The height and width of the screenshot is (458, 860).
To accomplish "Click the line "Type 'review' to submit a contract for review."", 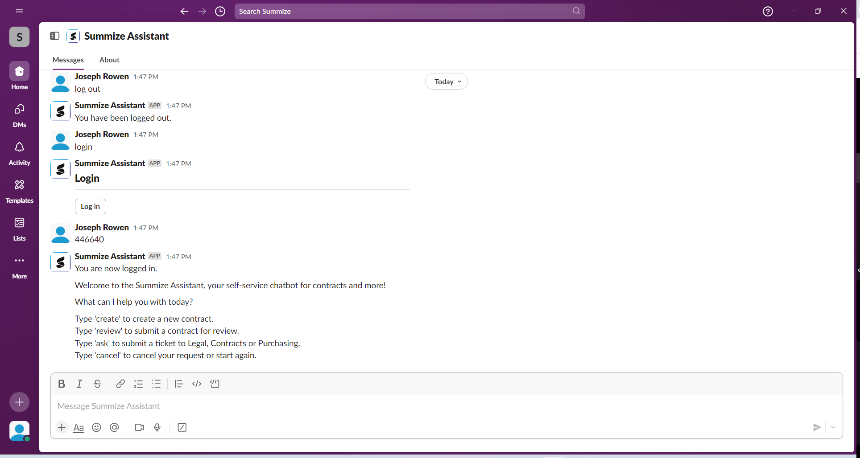I will pyautogui.click(x=157, y=331).
